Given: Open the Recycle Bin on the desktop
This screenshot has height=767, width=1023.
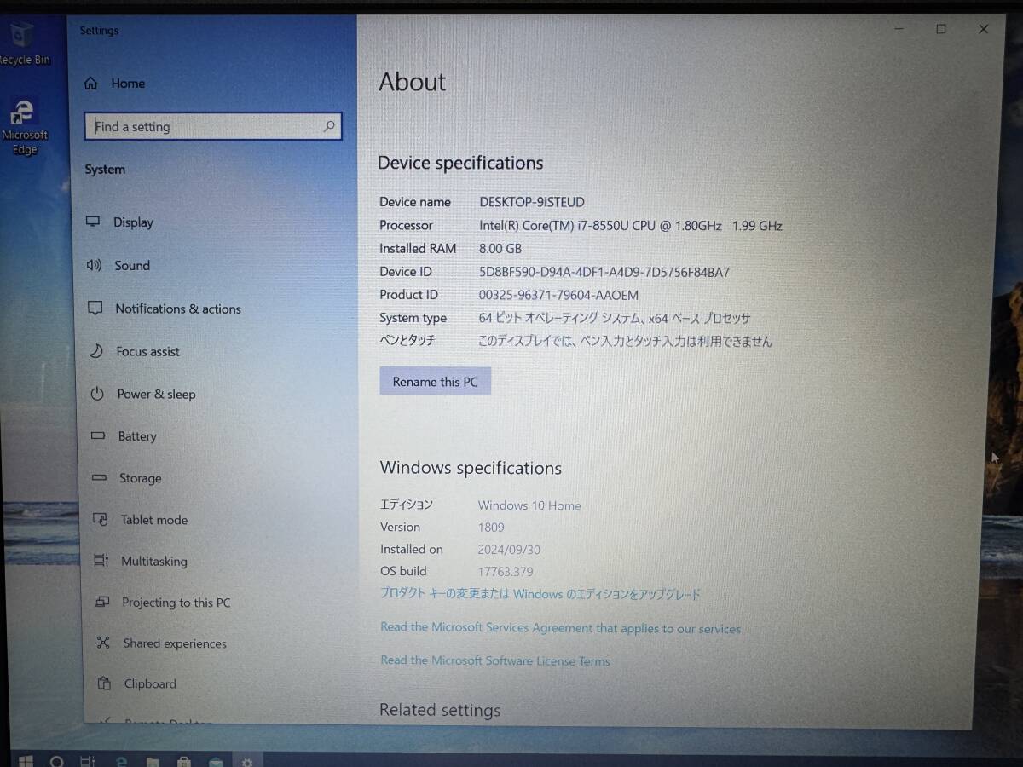Looking at the screenshot, I should [x=24, y=36].
